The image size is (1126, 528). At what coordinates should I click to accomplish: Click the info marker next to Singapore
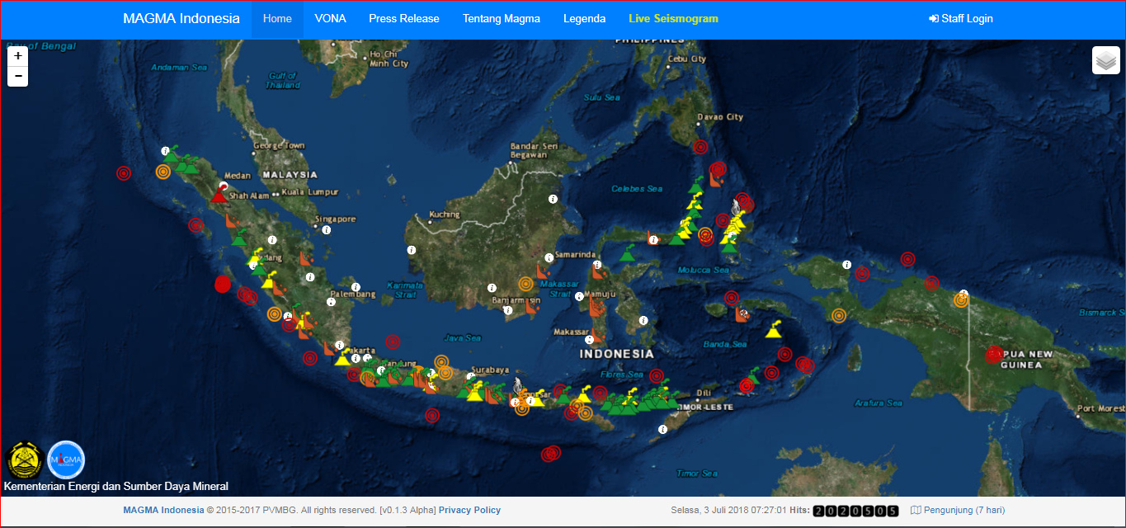(327, 230)
